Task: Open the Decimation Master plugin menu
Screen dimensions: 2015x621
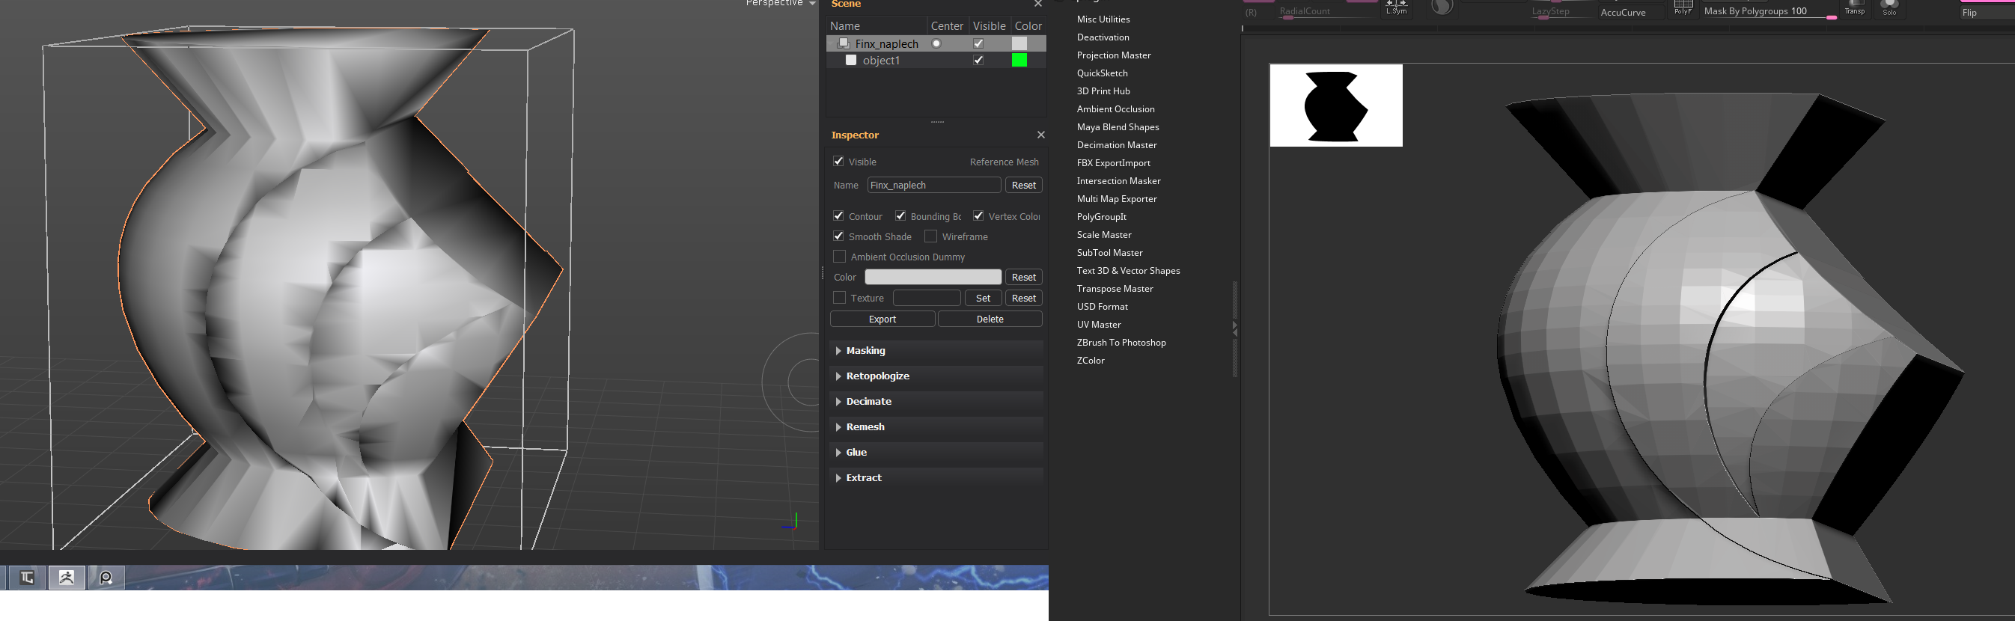Action: tap(1116, 144)
